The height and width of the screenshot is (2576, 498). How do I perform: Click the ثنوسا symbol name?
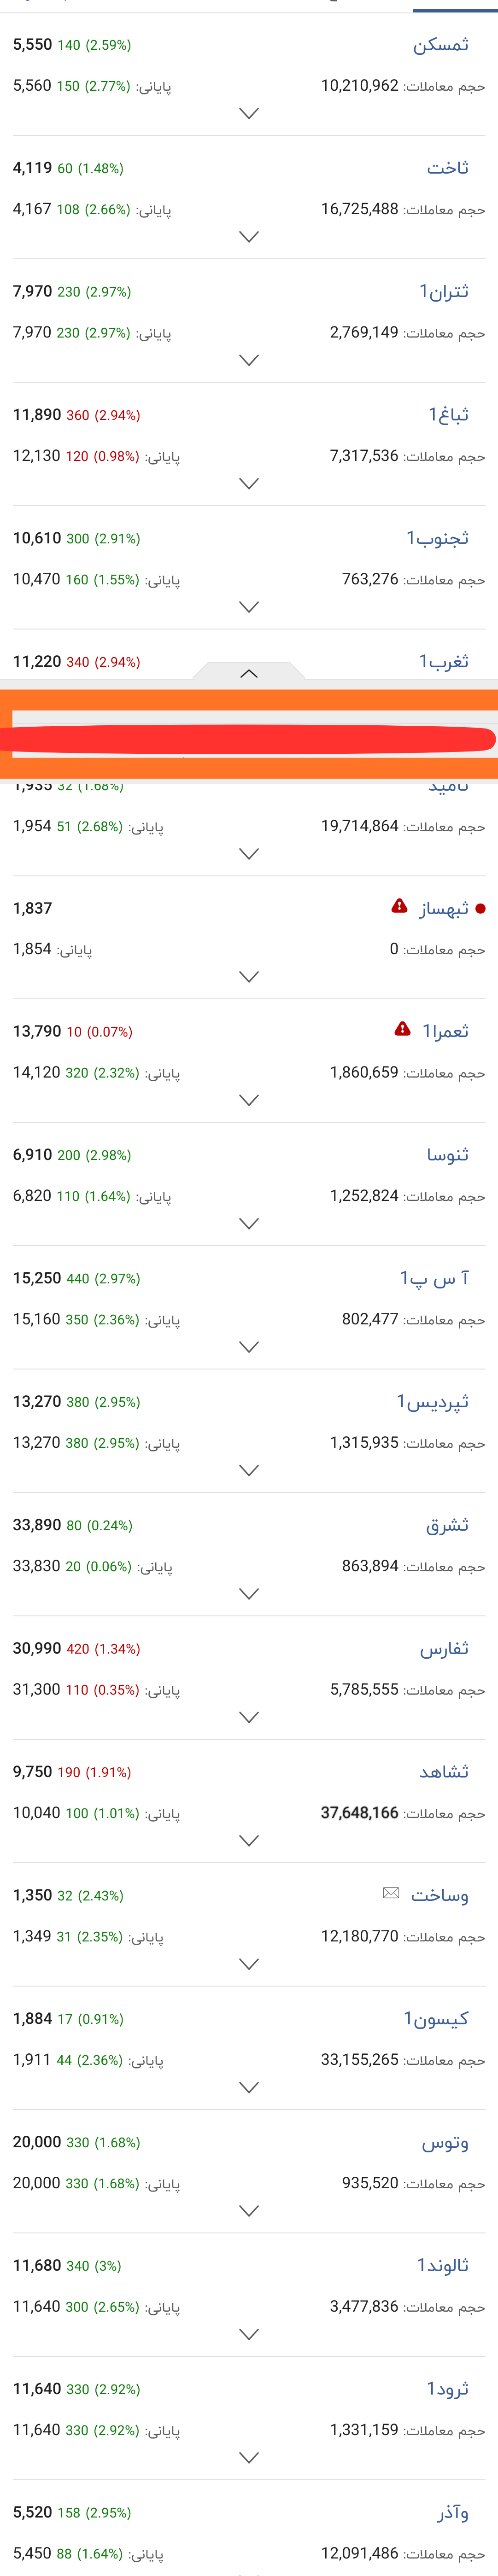448,1155
